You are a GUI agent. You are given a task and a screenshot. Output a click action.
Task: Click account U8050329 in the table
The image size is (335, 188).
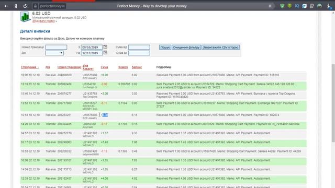89,124
